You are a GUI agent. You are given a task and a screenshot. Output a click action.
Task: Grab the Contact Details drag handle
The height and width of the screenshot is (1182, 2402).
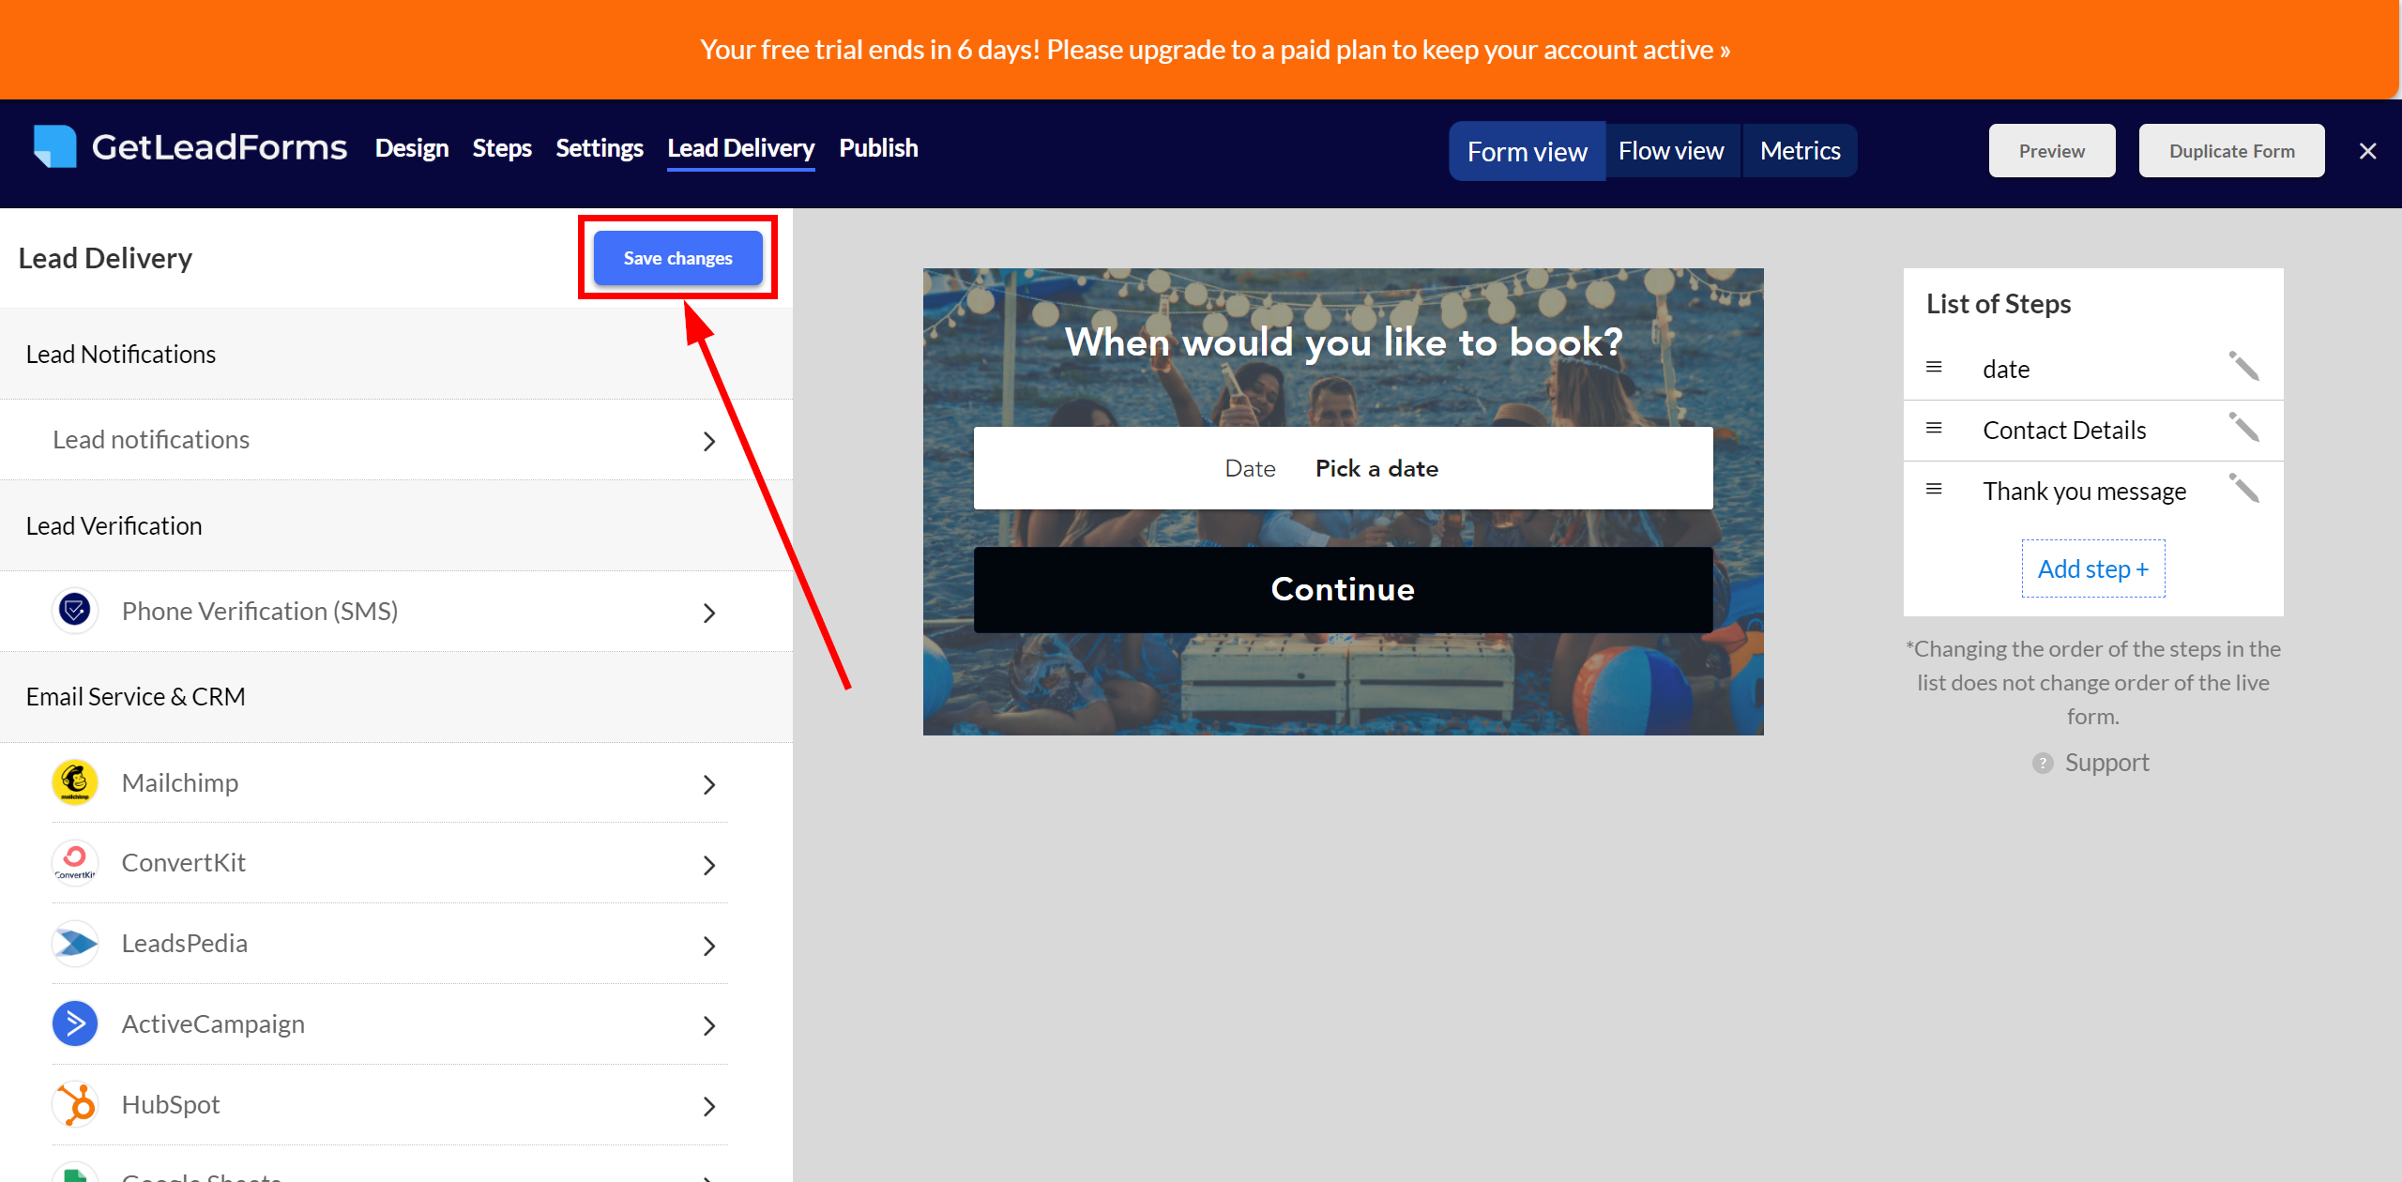point(1934,428)
